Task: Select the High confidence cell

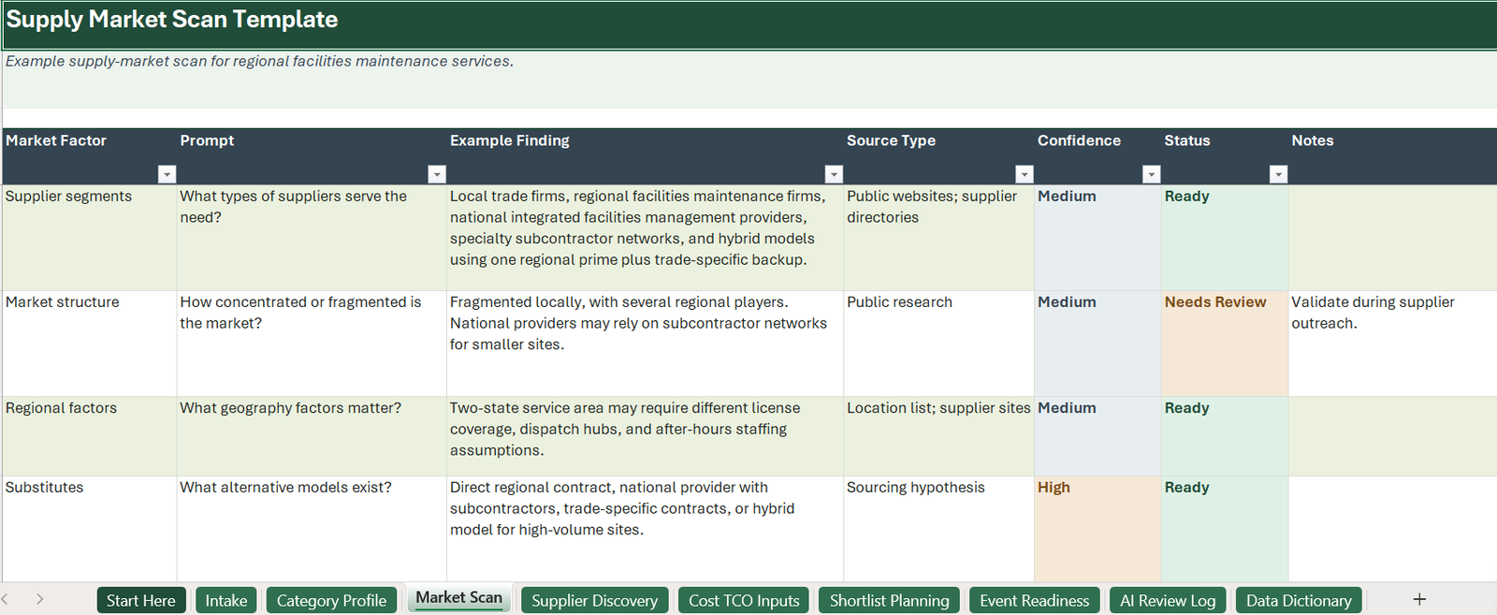Action: (1097, 529)
